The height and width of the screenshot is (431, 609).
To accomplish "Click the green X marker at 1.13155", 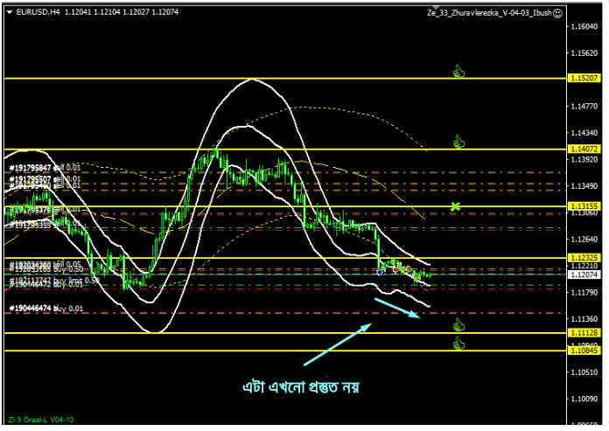I will tap(455, 206).
